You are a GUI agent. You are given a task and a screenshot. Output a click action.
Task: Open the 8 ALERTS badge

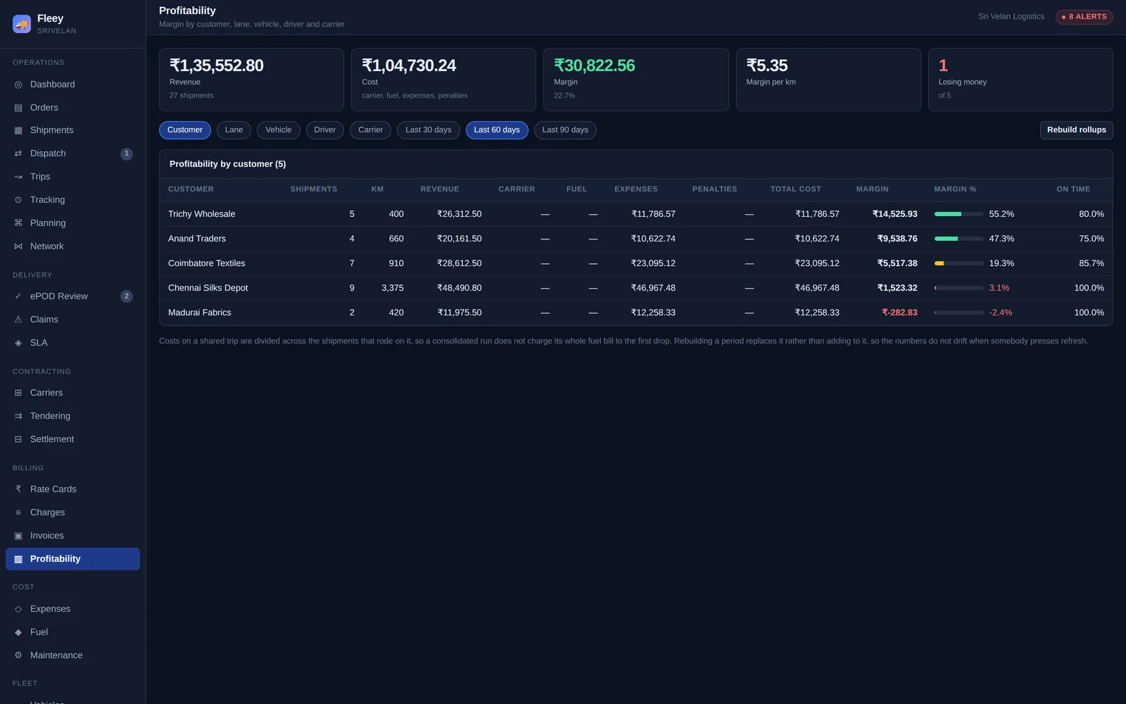[x=1084, y=17]
